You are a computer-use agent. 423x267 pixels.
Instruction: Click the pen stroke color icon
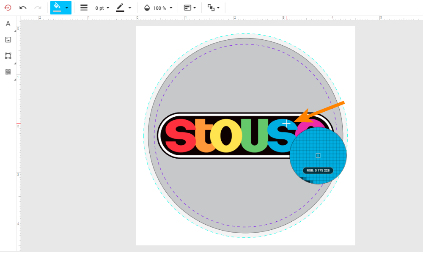120,8
